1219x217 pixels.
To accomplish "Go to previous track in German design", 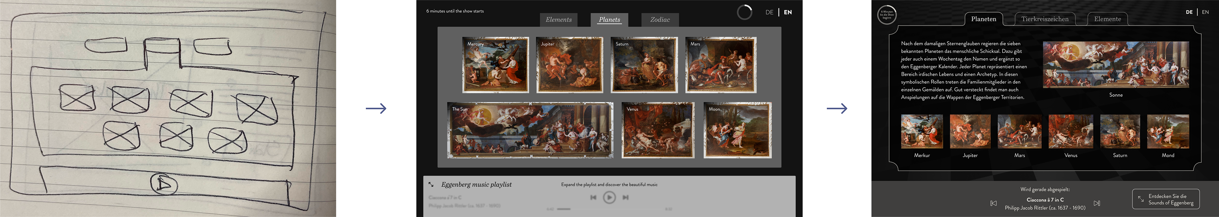I will tap(993, 203).
